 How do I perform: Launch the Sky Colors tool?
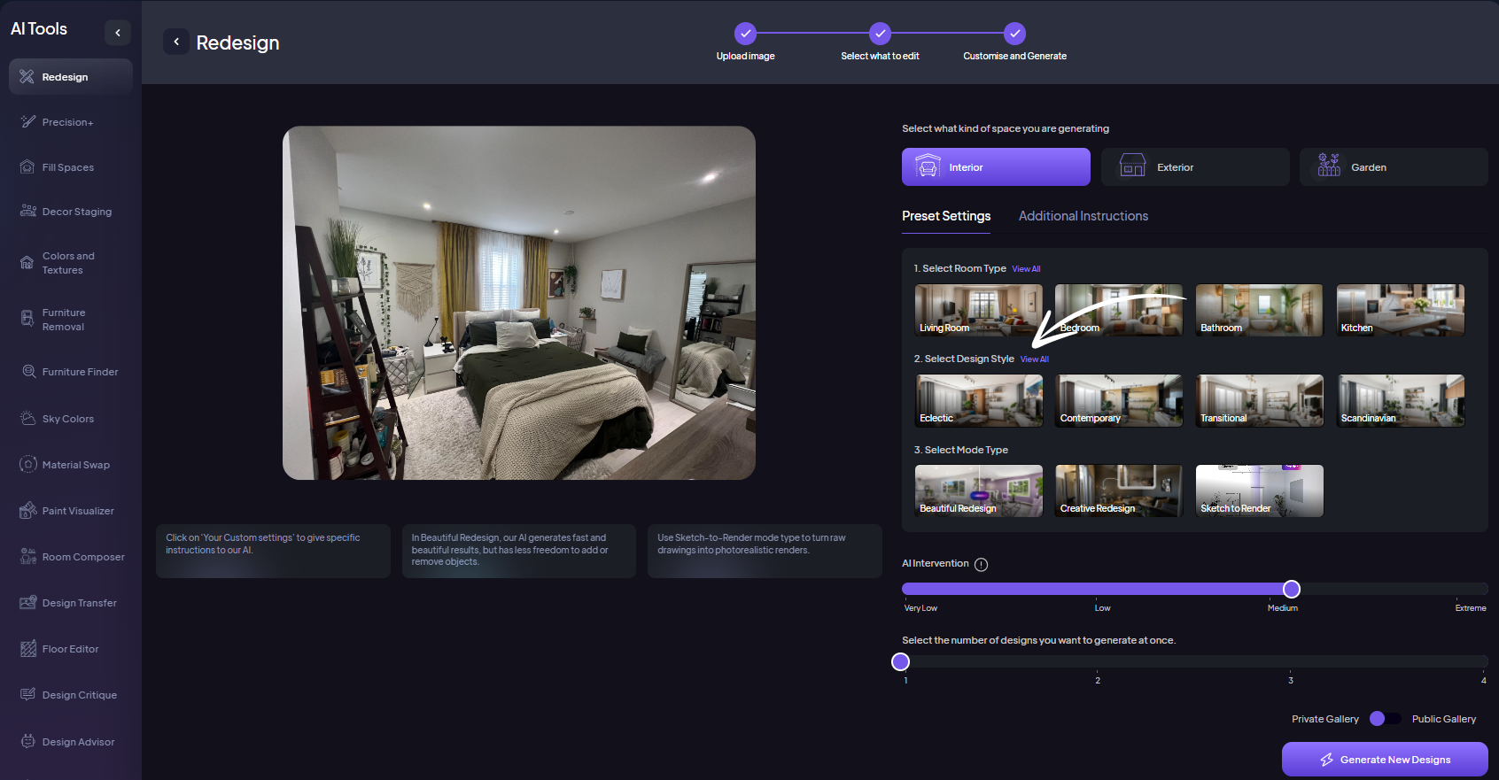click(x=67, y=419)
